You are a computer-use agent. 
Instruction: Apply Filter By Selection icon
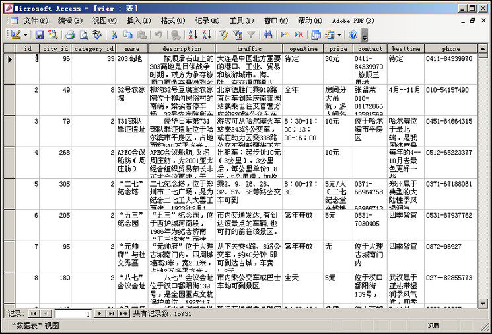tap(223, 35)
